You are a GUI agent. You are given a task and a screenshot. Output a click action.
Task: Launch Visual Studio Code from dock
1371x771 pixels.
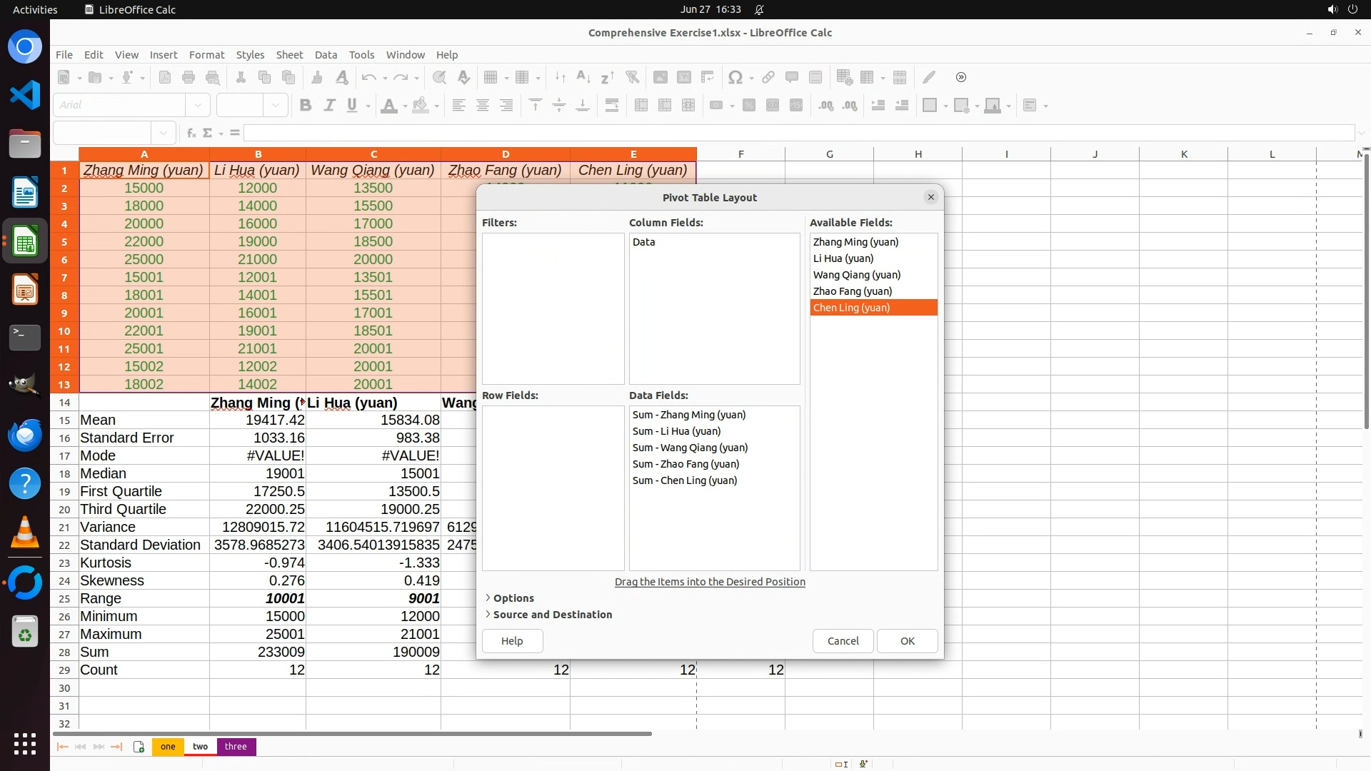25,95
